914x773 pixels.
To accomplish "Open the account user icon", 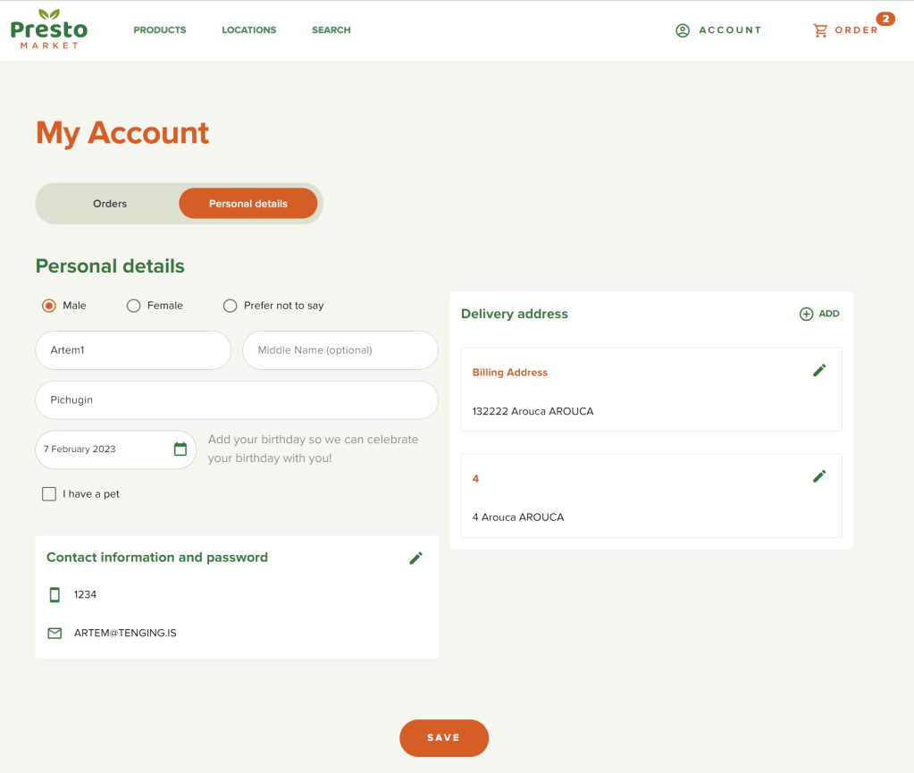I will [x=683, y=30].
